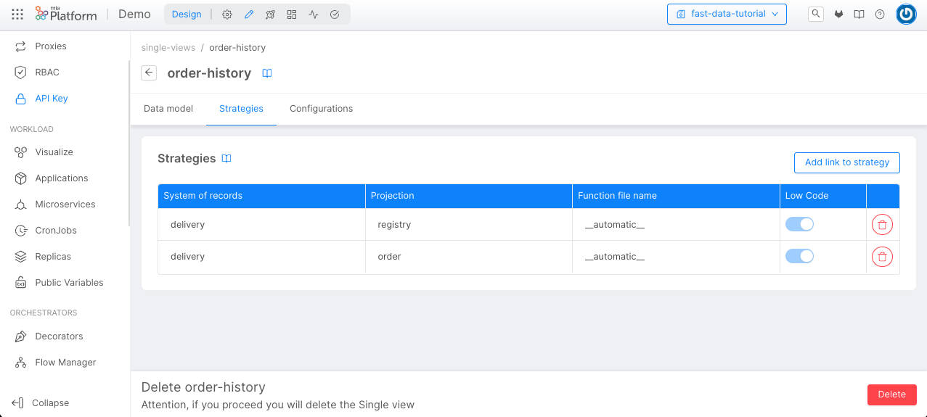
Task: Toggle Low Code for registry projection
Action: coord(799,225)
